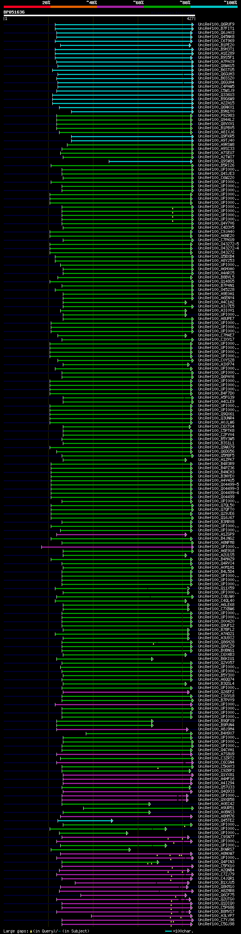Select hit label UniRef100_Q8W415
Viewport: 241px width, 934px height.
tap(216, 66)
